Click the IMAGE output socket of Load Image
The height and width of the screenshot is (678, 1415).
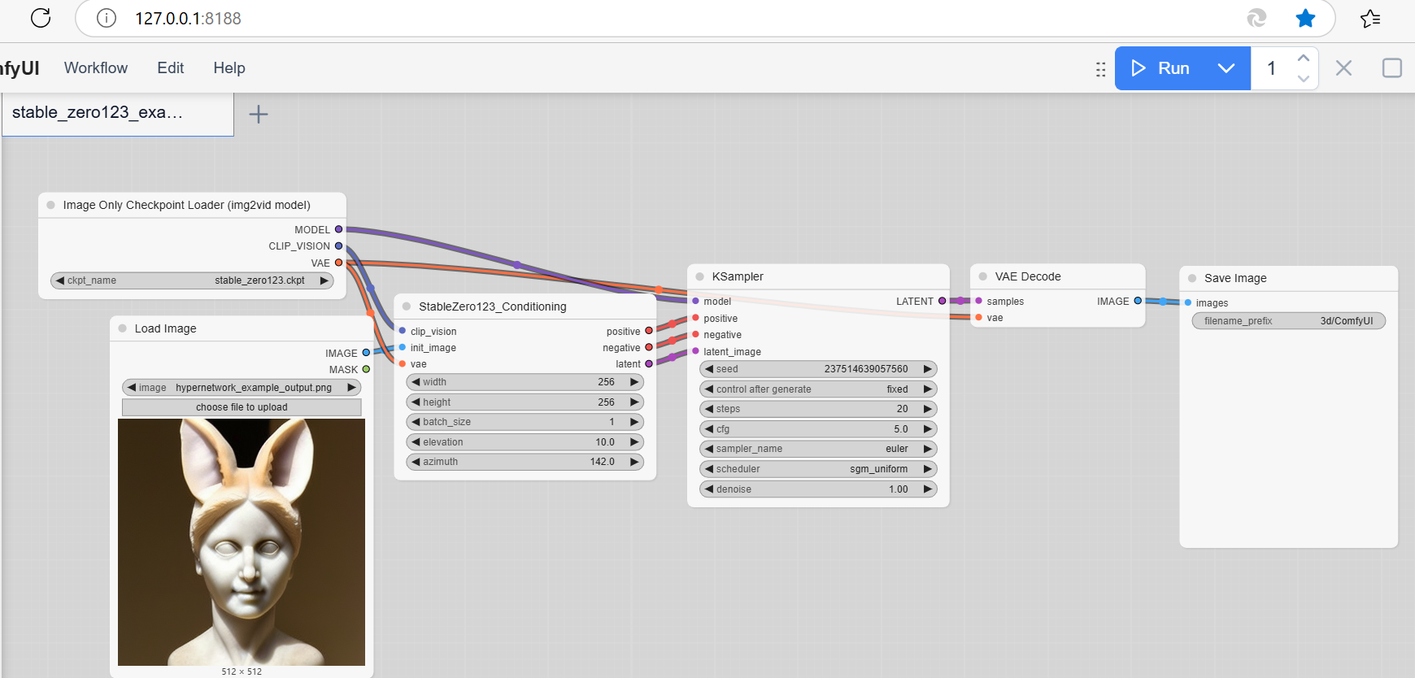point(366,353)
